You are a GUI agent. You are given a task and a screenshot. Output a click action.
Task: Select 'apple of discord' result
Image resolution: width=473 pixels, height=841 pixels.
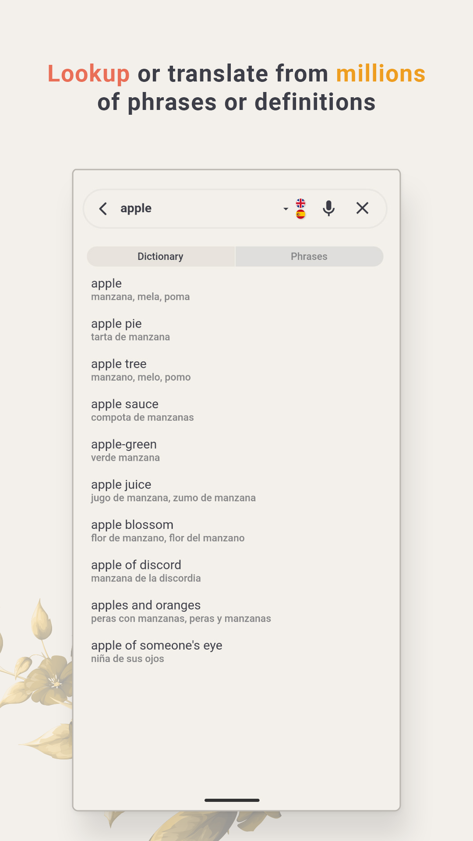point(236,572)
